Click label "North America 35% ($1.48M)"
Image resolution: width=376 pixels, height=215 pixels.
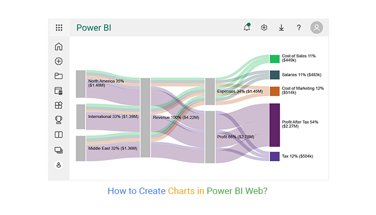[x=106, y=83]
